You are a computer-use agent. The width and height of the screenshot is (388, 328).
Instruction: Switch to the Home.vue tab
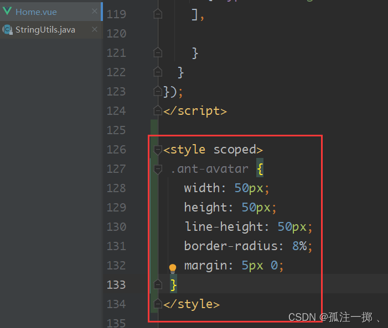[x=50, y=12]
